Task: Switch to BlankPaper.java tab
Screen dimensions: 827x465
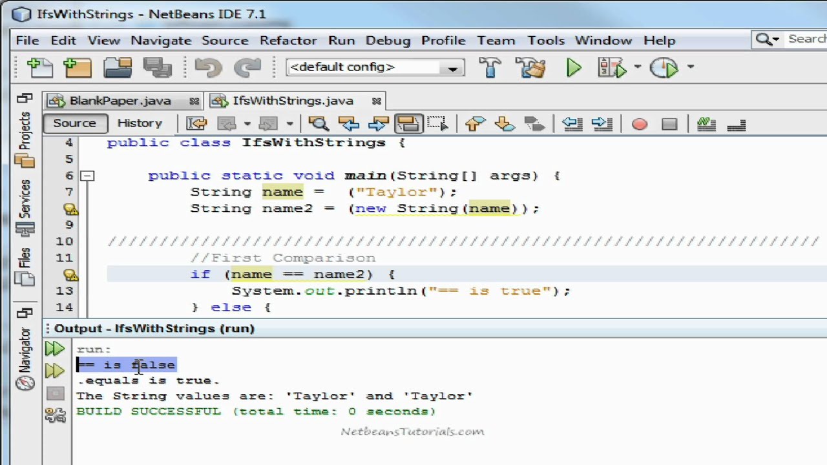Action: coord(120,101)
